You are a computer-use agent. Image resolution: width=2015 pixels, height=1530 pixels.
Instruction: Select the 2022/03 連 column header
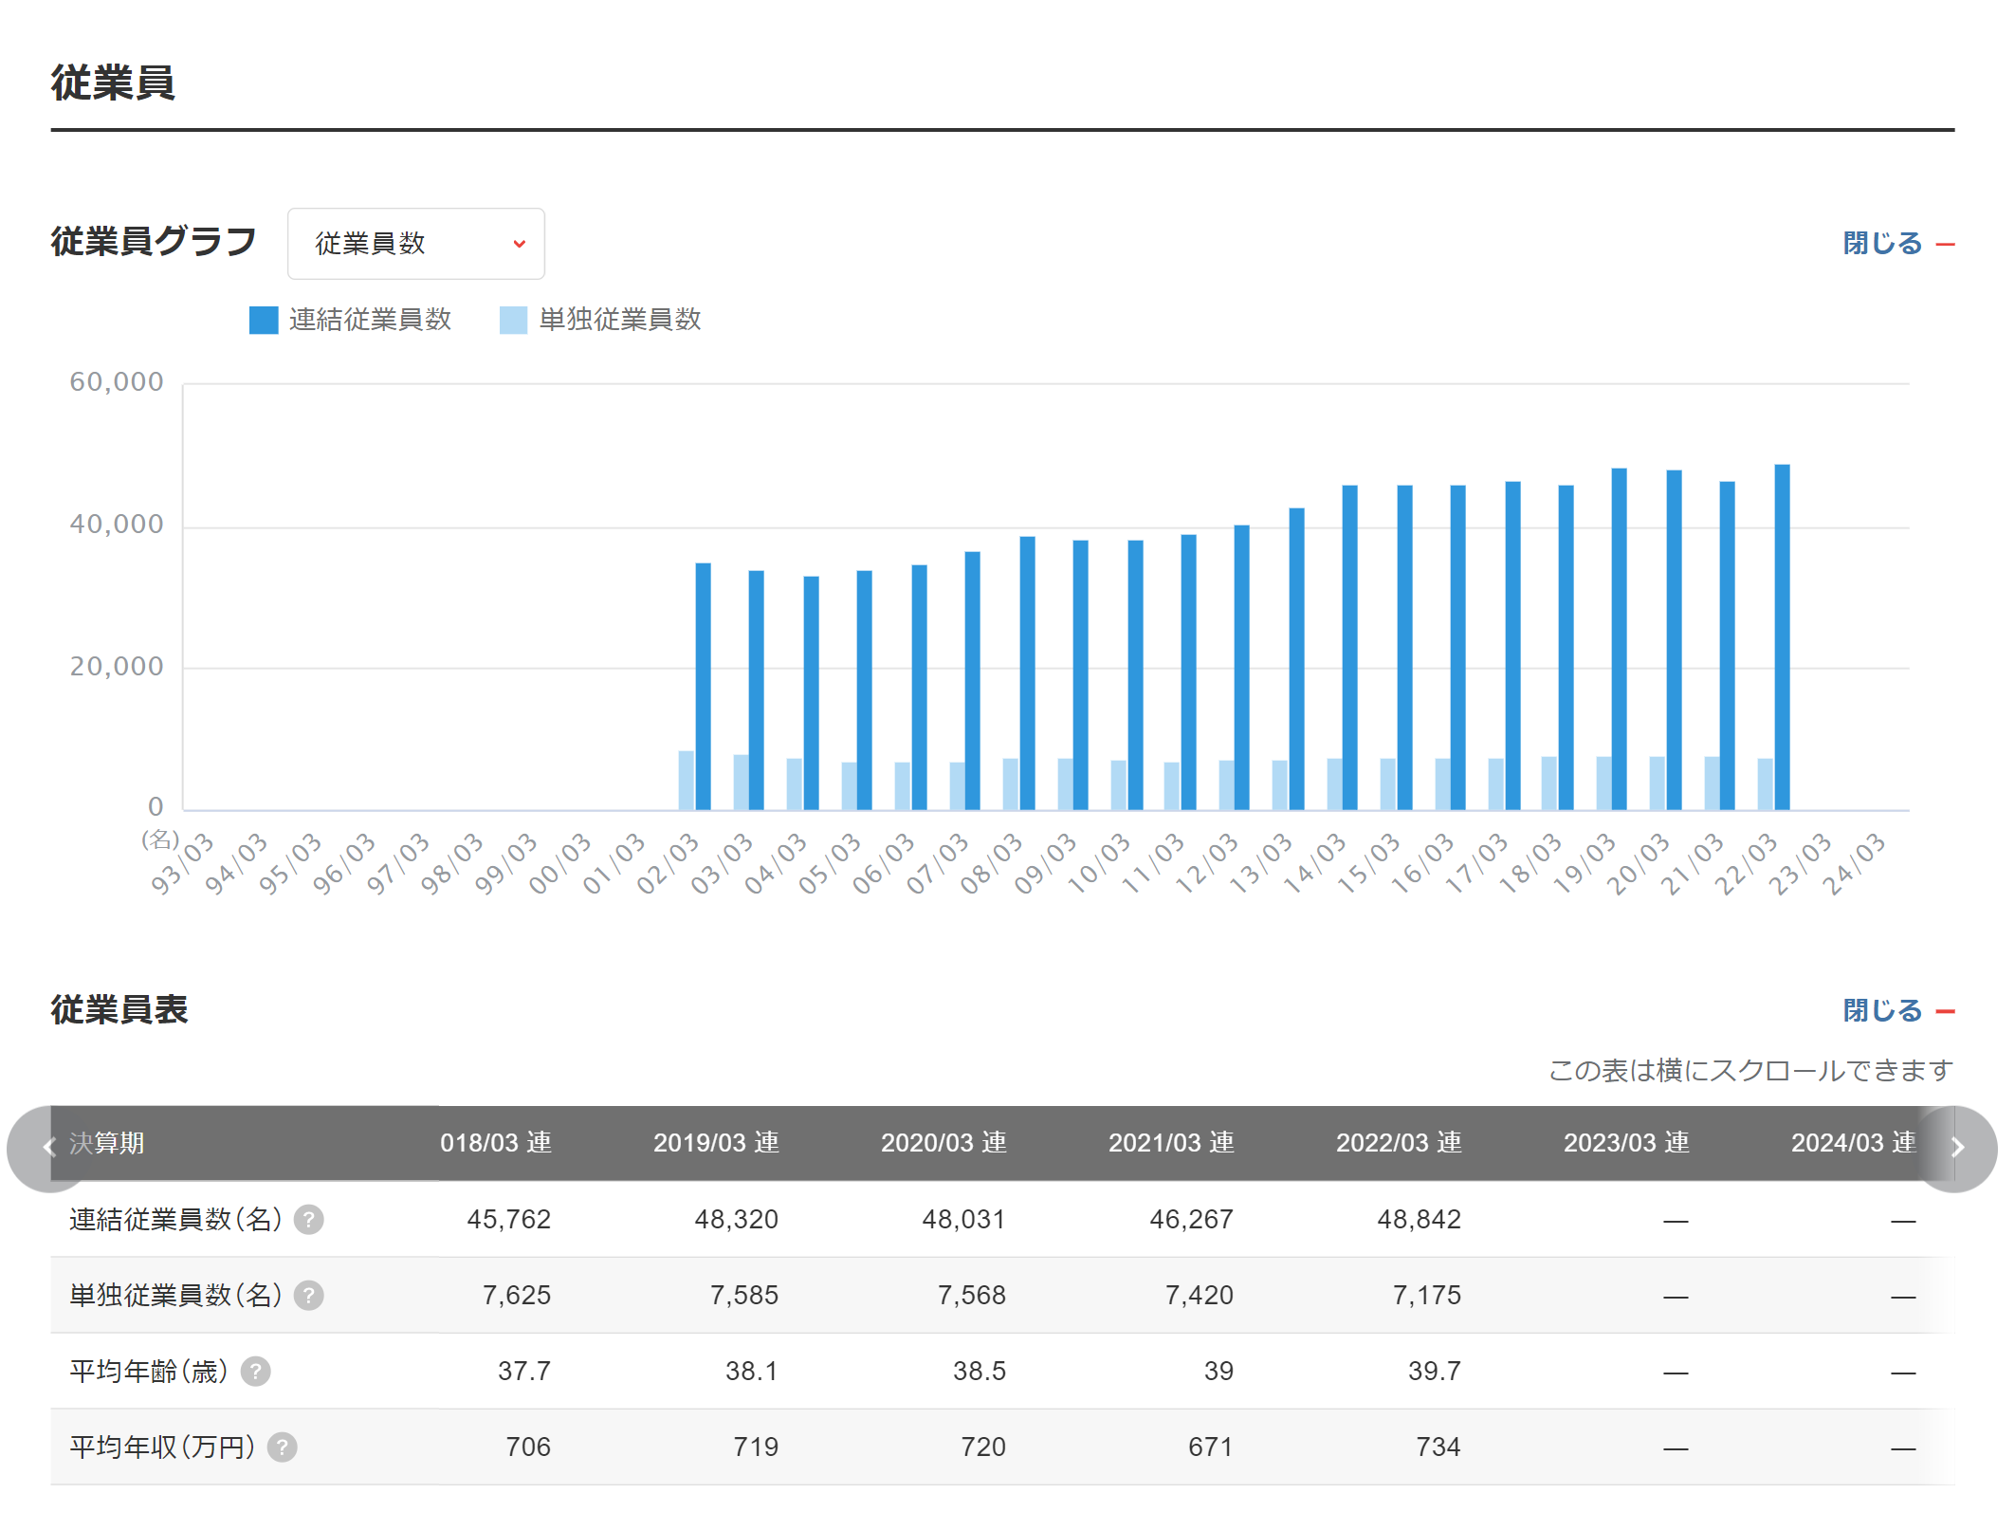click(1399, 1143)
